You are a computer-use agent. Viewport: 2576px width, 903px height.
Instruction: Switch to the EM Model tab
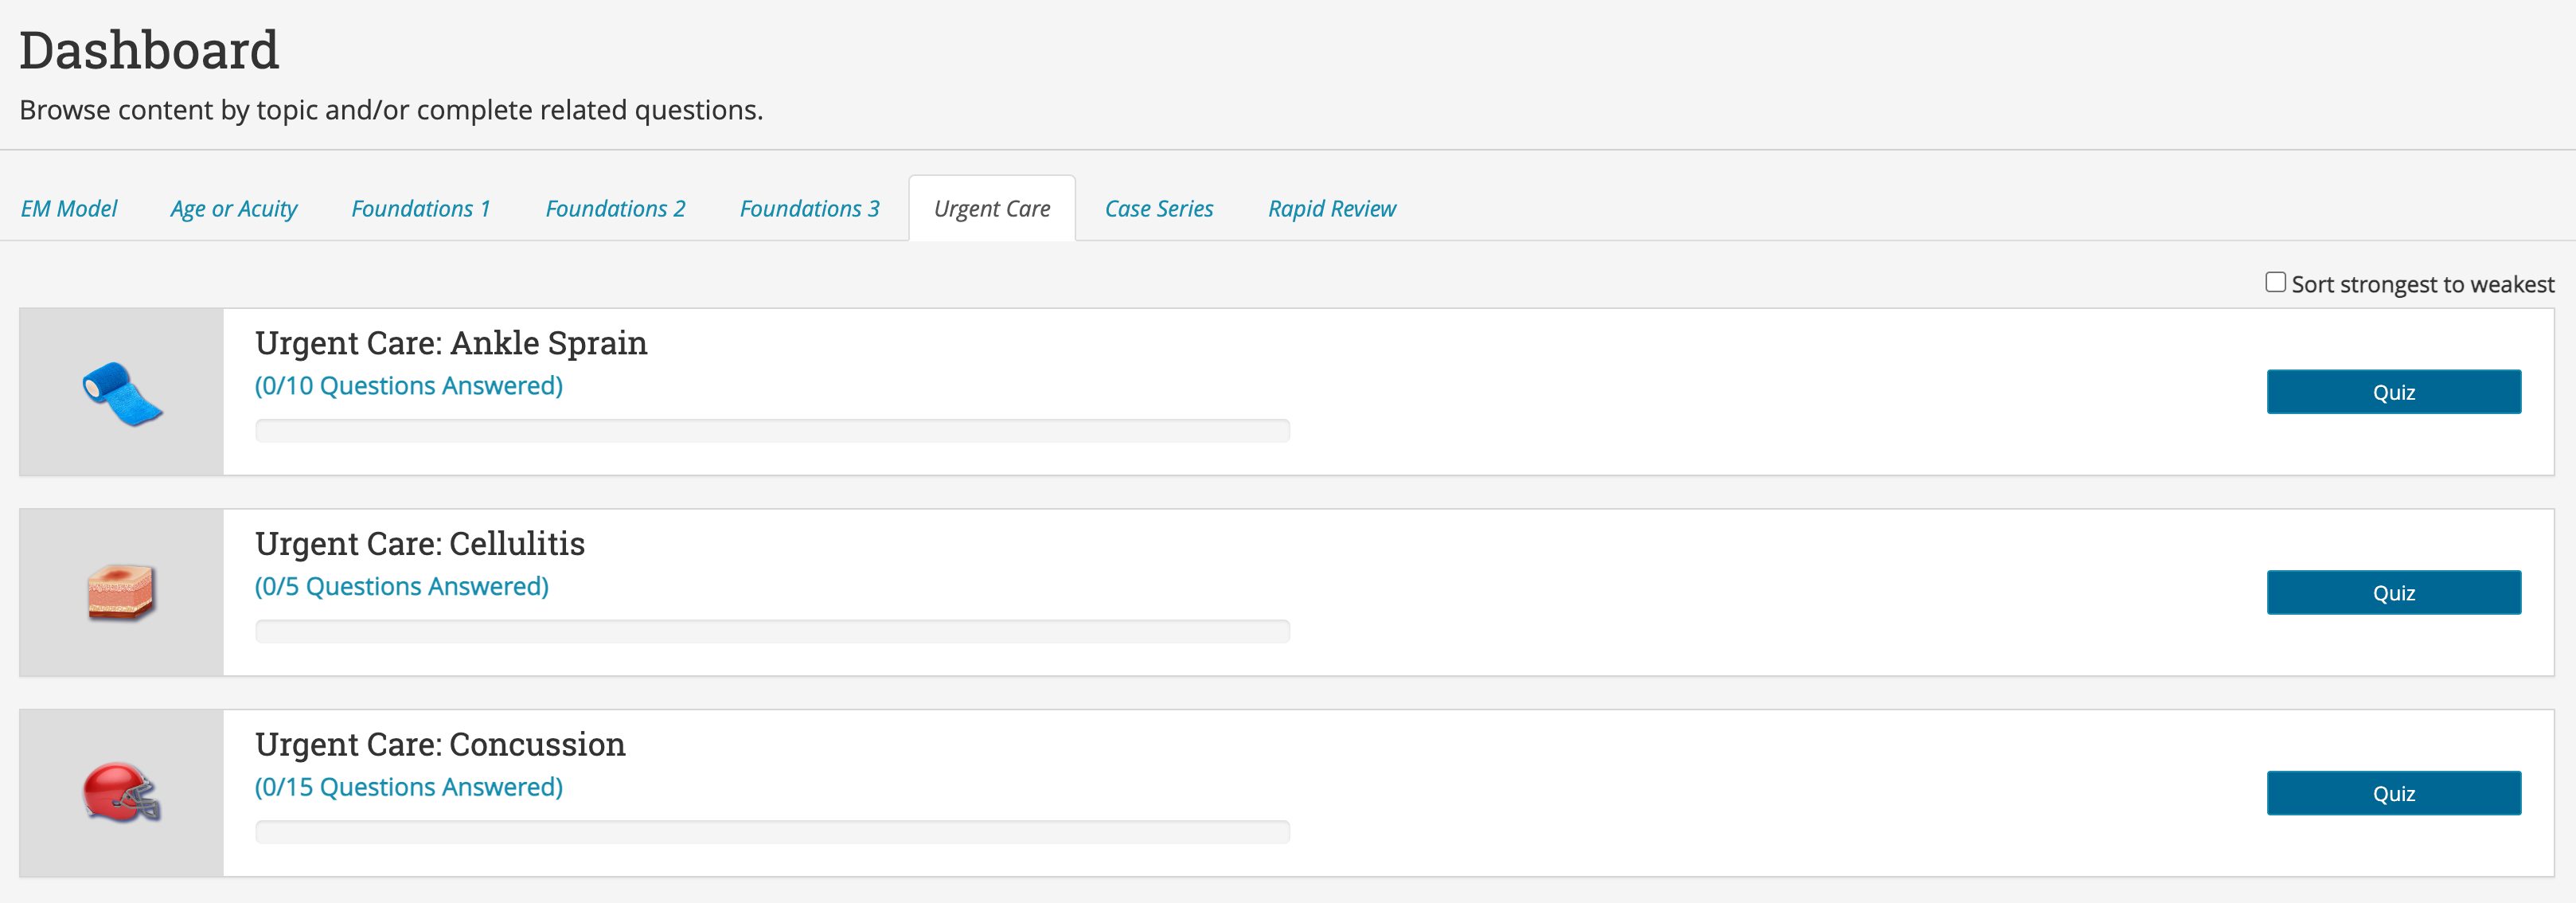[68, 208]
